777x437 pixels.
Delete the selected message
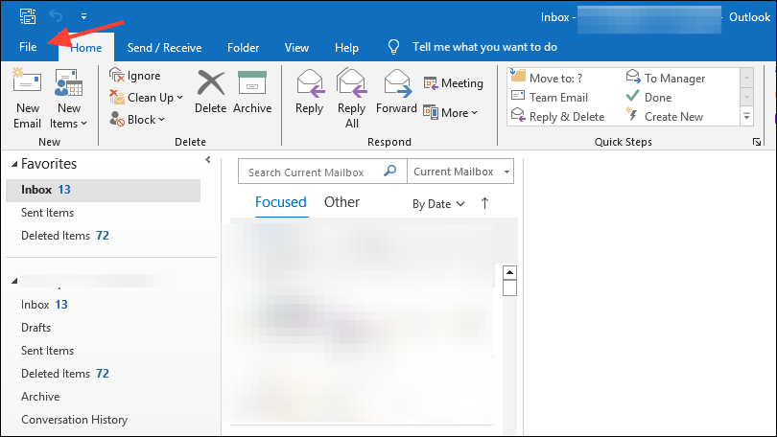211,92
